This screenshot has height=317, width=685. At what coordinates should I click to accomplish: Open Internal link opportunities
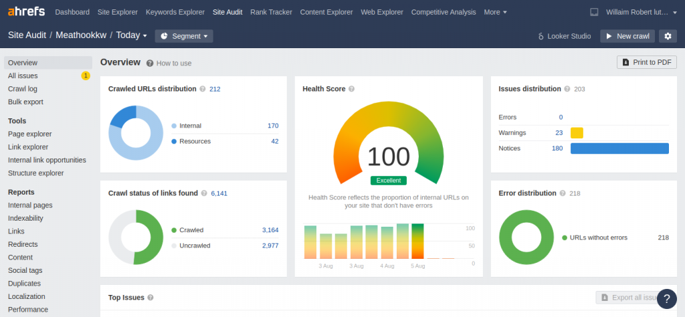coord(48,161)
